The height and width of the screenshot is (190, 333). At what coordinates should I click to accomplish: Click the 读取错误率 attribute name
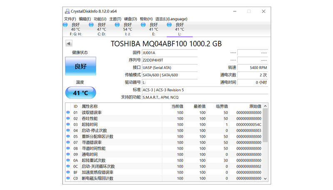coord(92,112)
